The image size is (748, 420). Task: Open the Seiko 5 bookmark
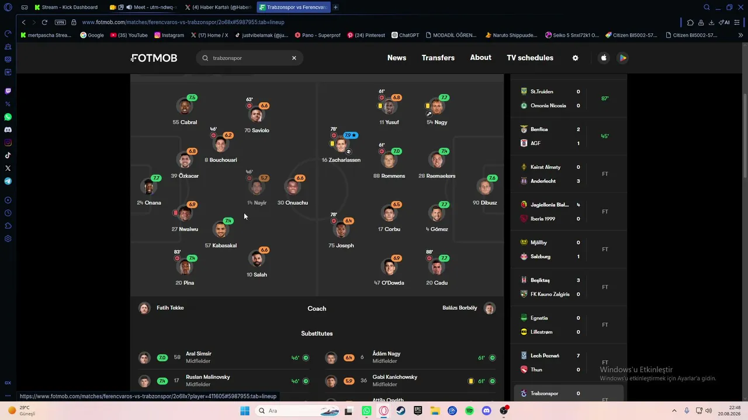coord(572,35)
